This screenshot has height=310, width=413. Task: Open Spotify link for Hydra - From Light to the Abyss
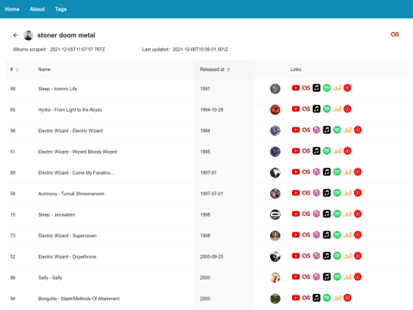(327, 109)
